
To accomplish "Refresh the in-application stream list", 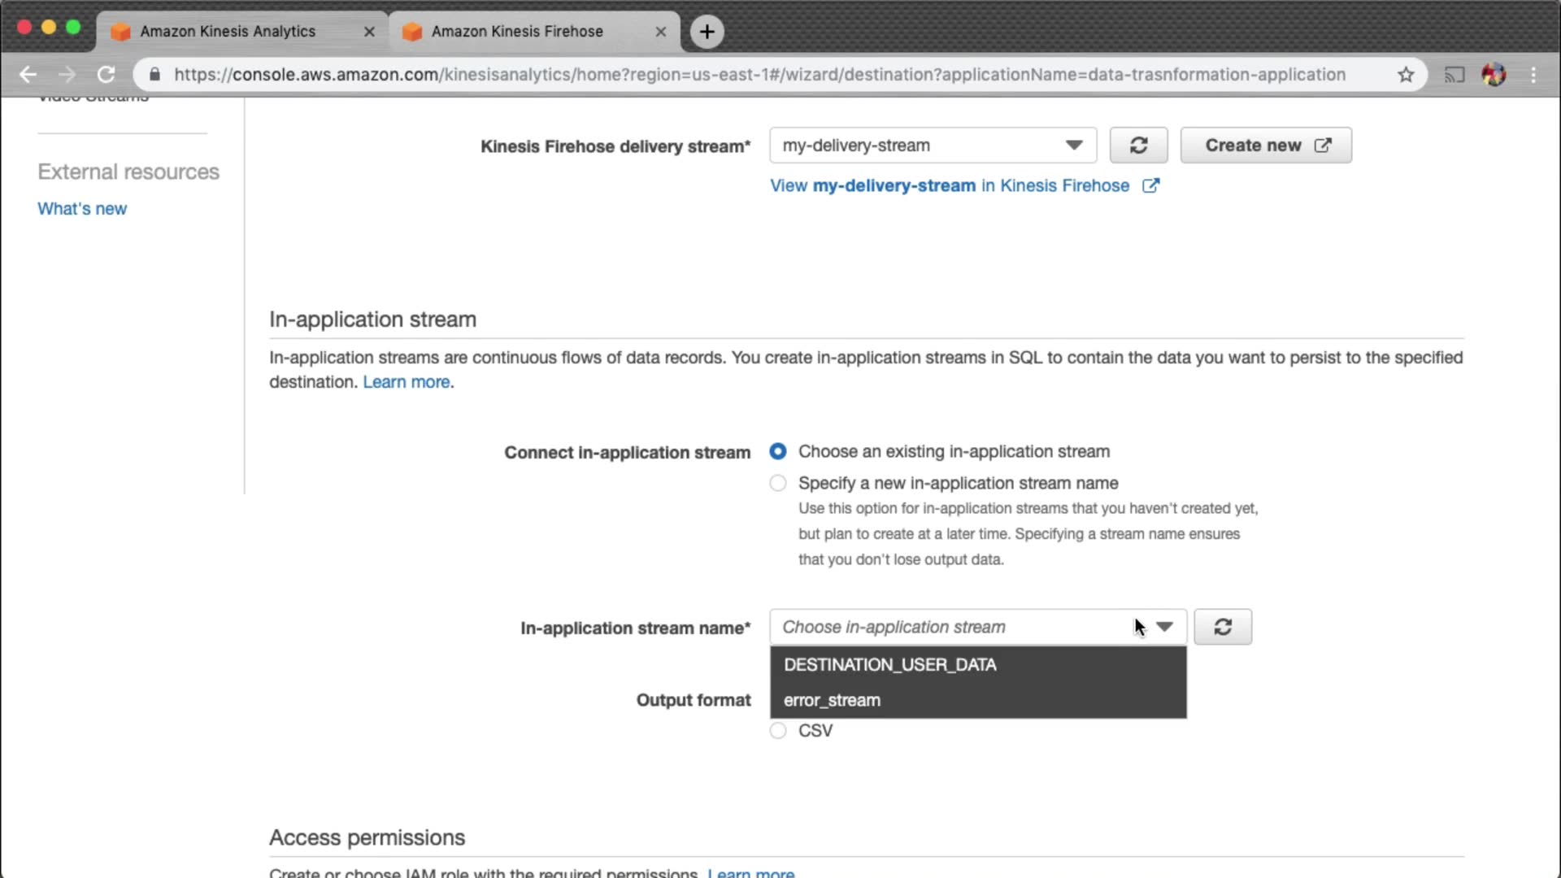I will tap(1223, 627).
